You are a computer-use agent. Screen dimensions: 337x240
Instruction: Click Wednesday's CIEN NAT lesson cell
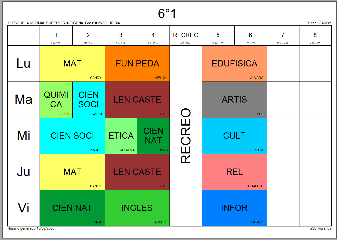click(153, 136)
